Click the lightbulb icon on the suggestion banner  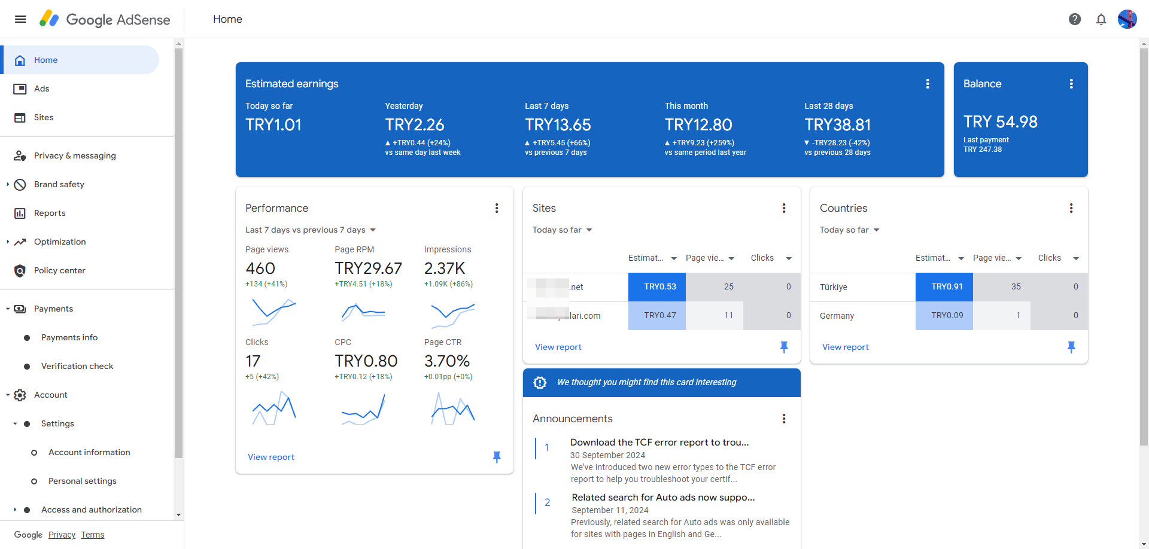[x=540, y=383]
